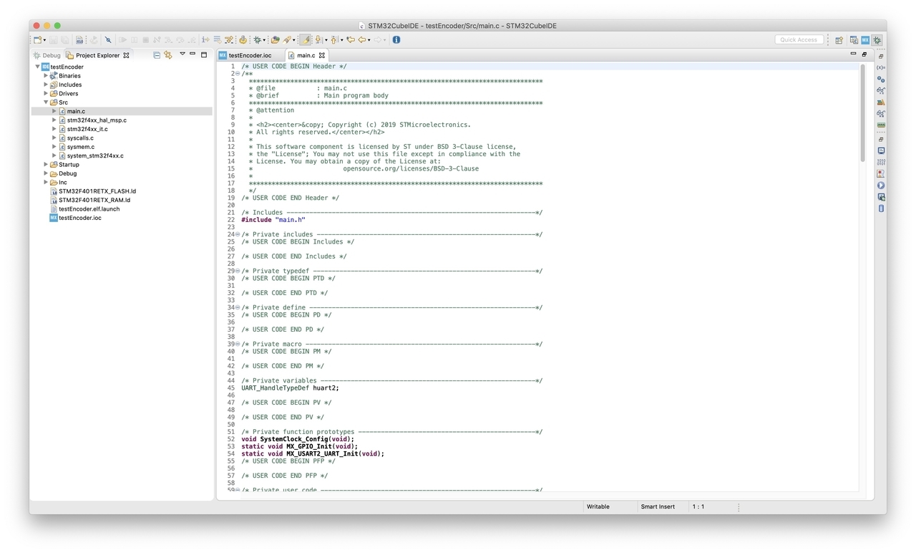
Task: Collapse the Src folder
Action: click(46, 102)
